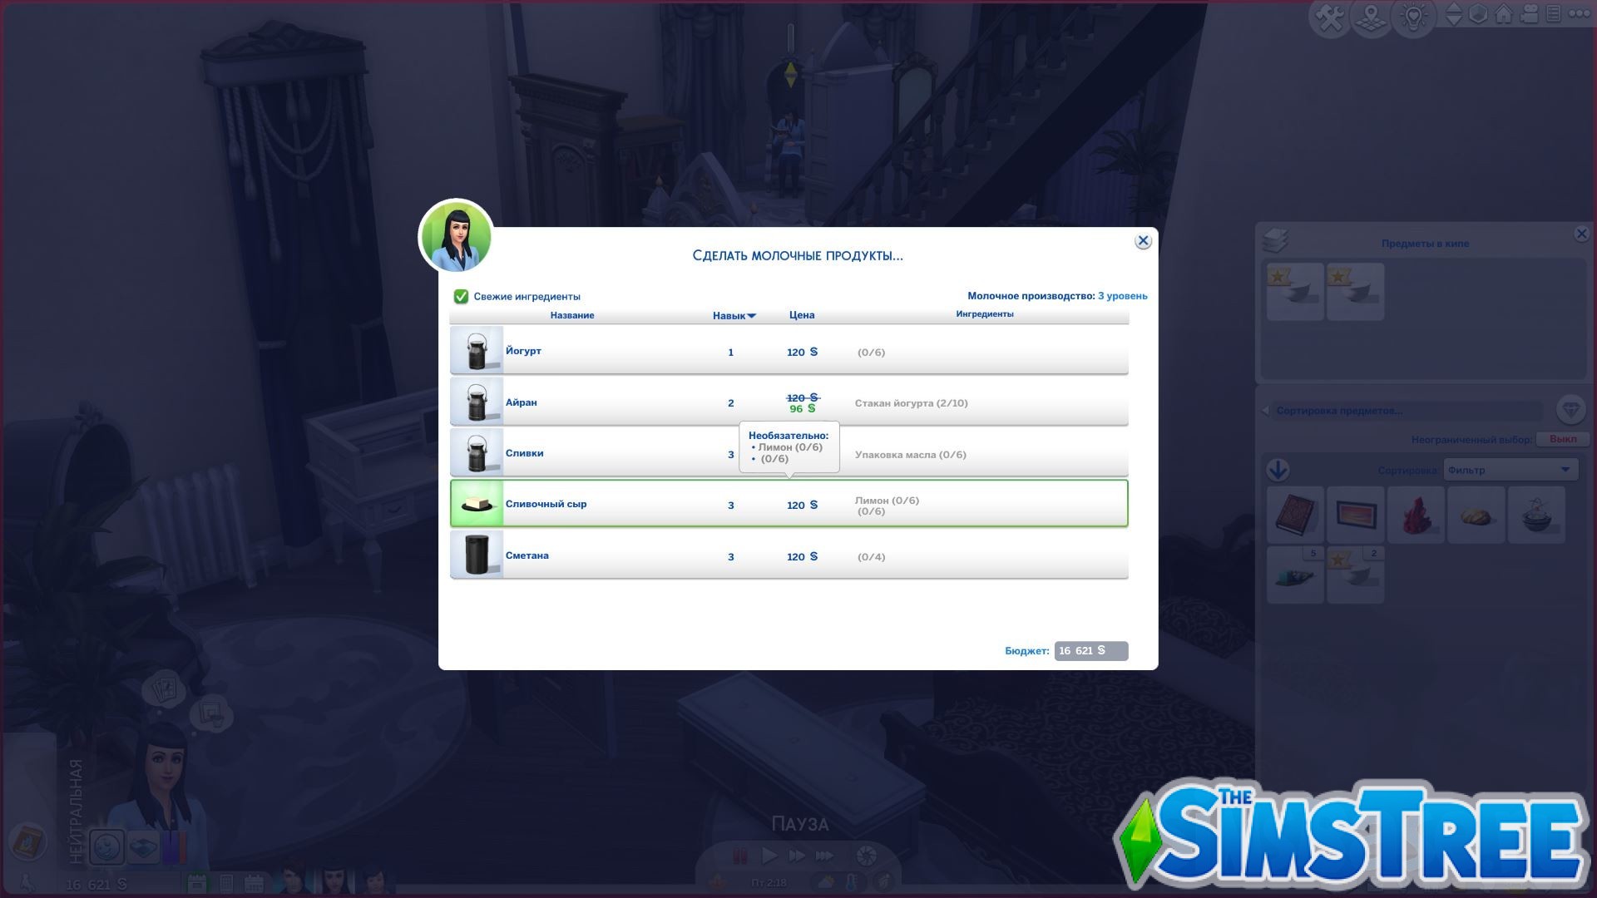
Task: Select the framed painting inventory item
Action: [1356, 516]
